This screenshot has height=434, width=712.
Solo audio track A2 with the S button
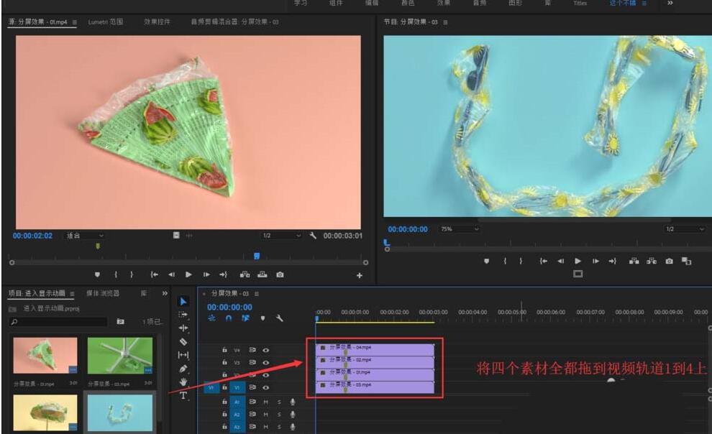(279, 414)
